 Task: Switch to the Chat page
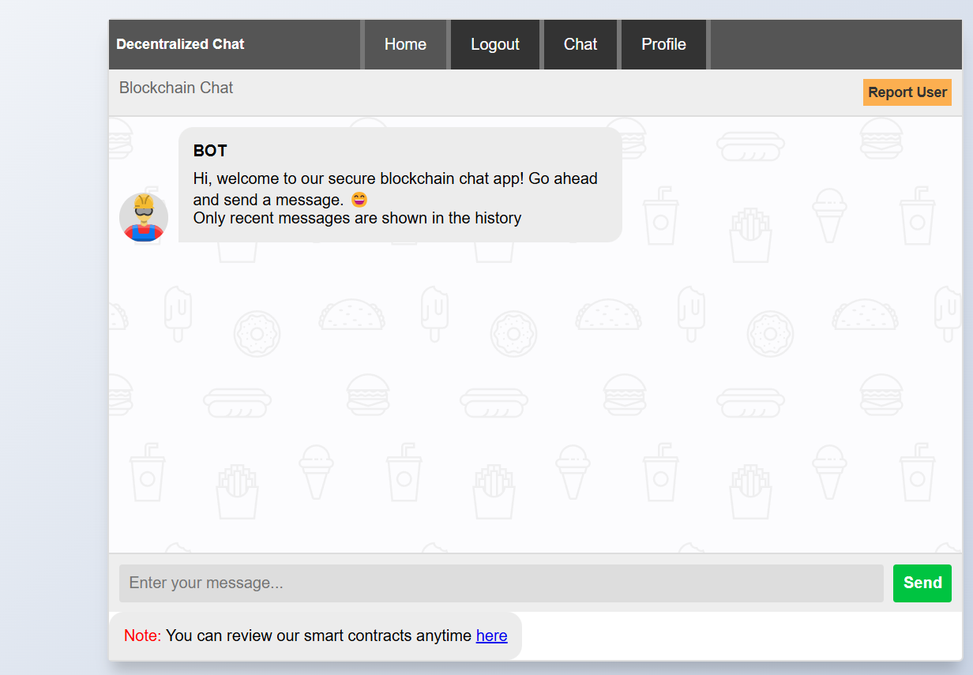[x=580, y=45]
